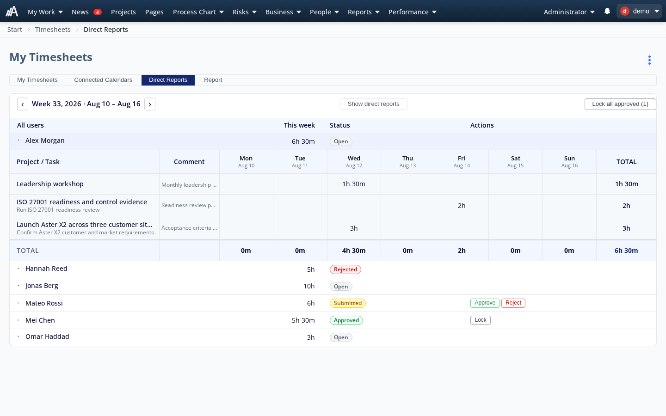The height and width of the screenshot is (416, 666).
Task: Open the Administrator dropdown
Action: tap(569, 12)
